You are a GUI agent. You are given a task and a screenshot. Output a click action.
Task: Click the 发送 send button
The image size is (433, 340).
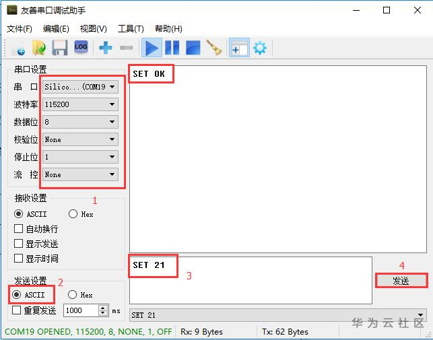pyautogui.click(x=401, y=281)
